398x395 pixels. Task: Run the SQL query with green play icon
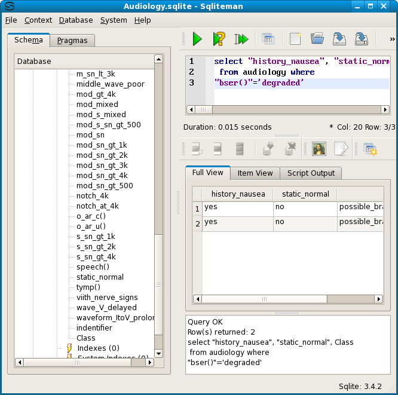(197, 39)
